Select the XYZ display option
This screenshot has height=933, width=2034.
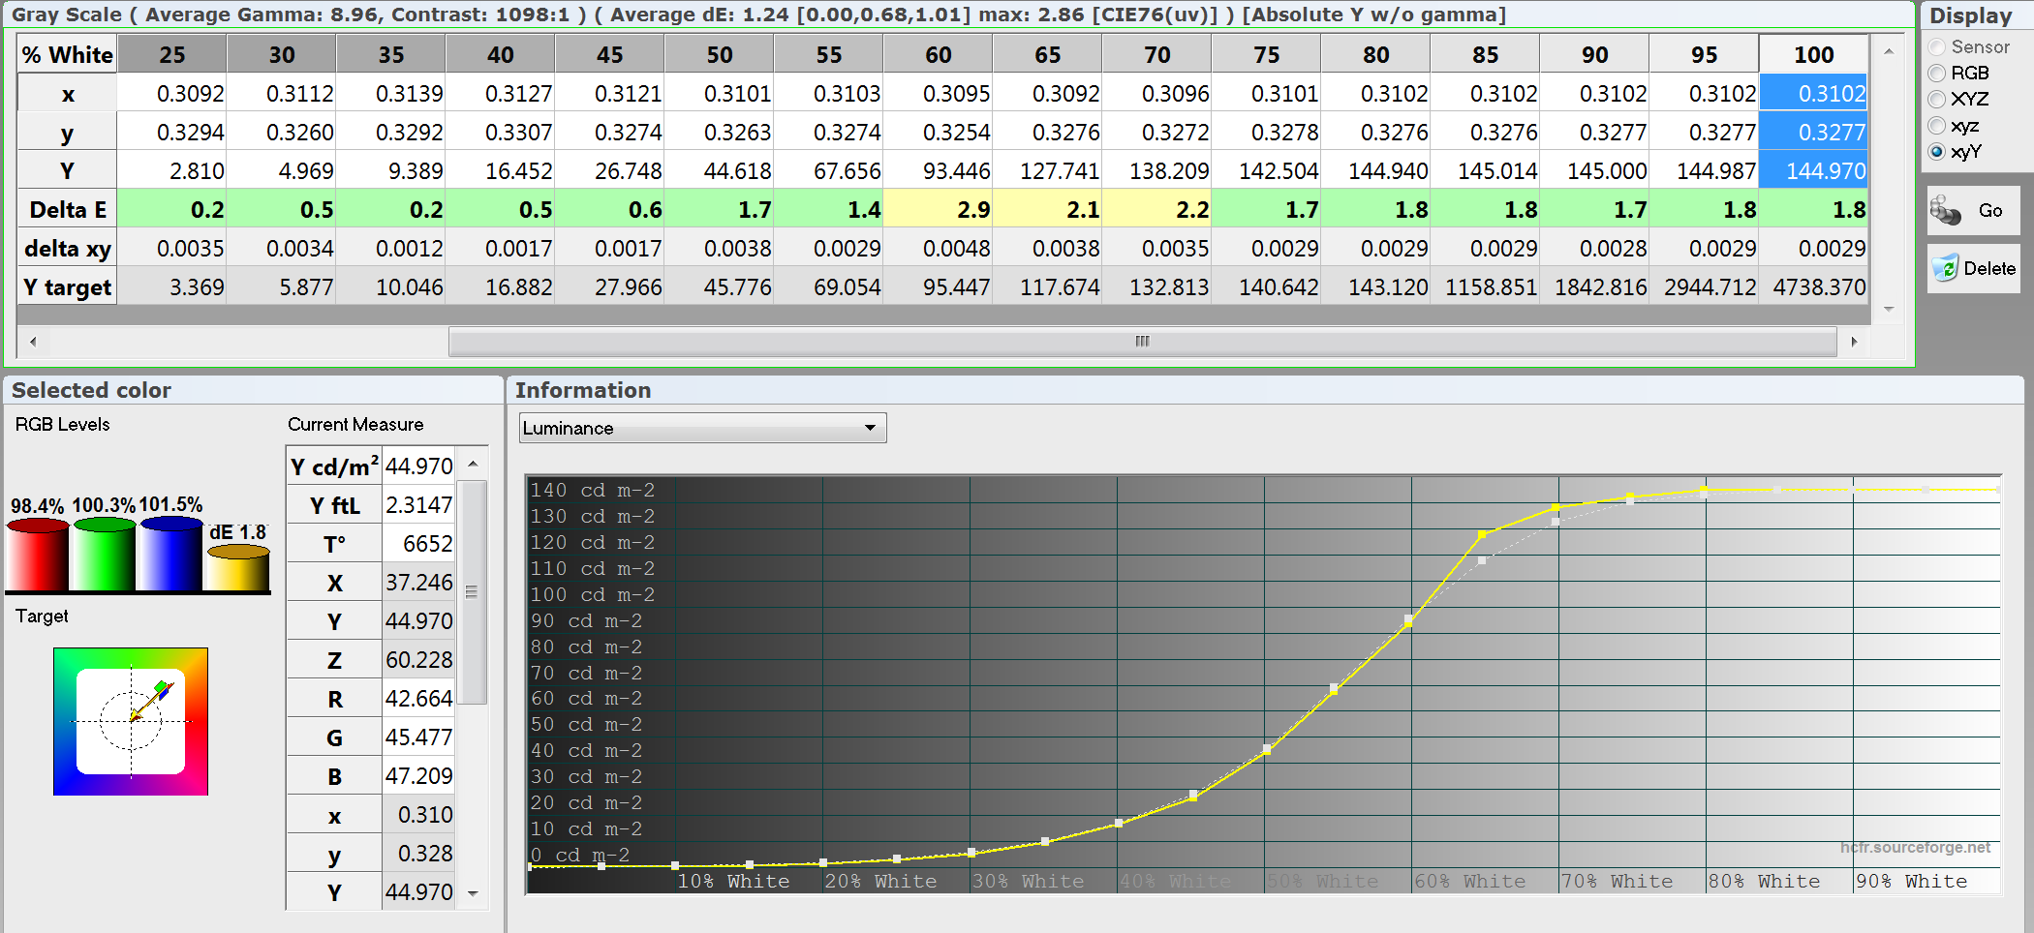click(x=1937, y=99)
